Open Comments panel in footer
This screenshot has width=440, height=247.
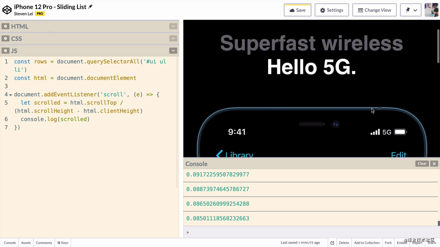click(44, 243)
